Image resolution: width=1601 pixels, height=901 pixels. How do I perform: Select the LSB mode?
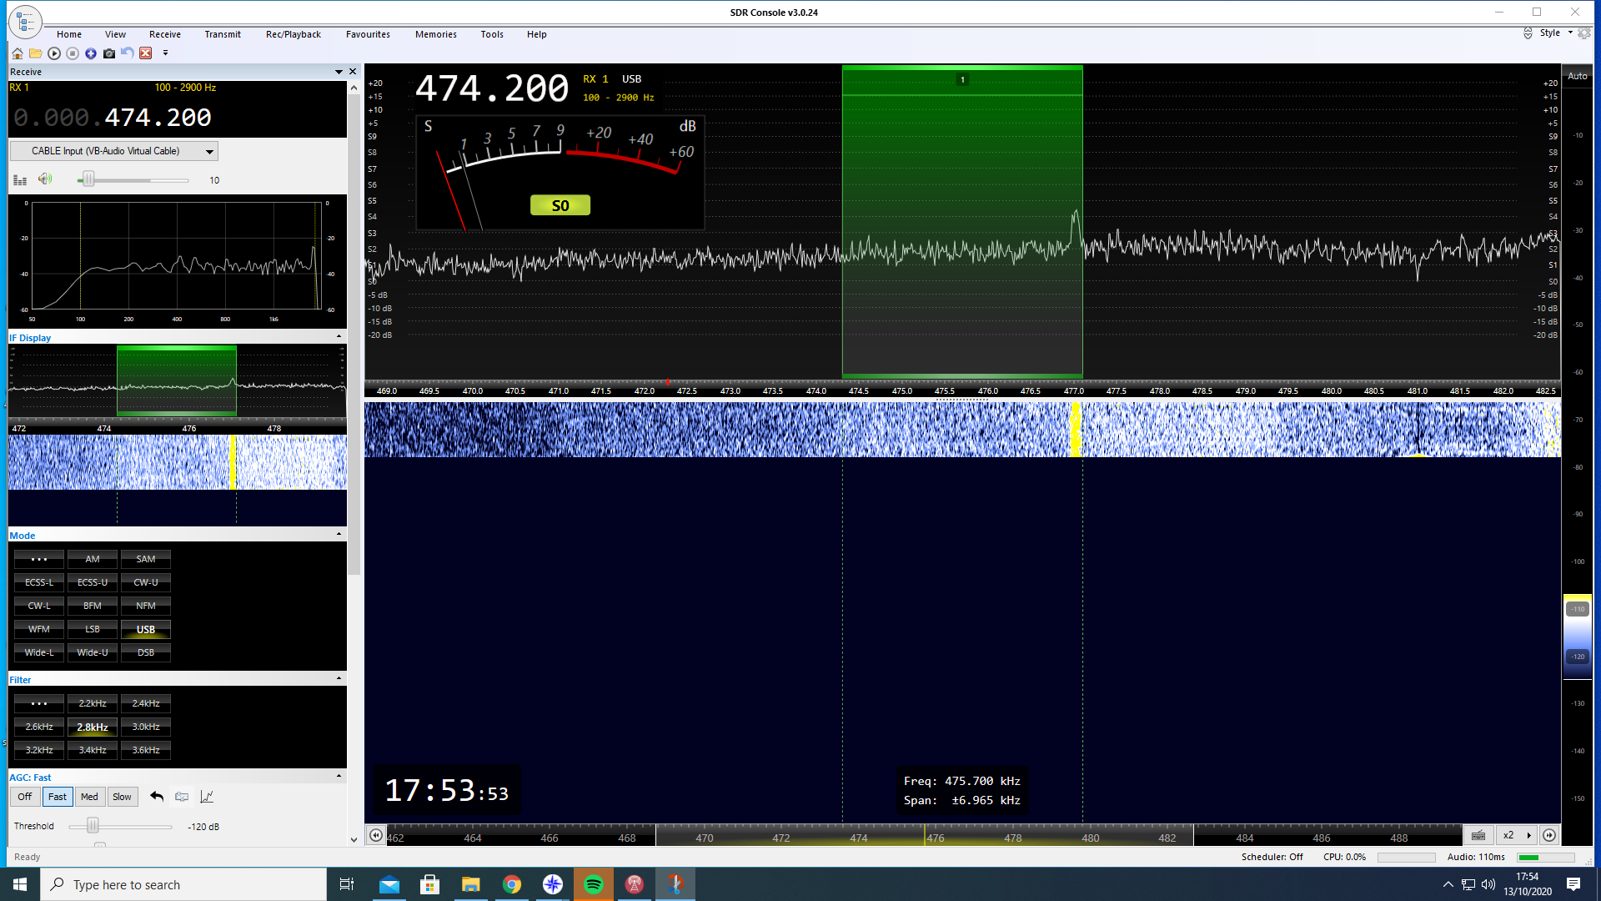point(93,630)
